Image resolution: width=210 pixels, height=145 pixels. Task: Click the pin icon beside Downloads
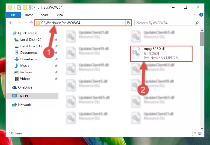coord(56,59)
